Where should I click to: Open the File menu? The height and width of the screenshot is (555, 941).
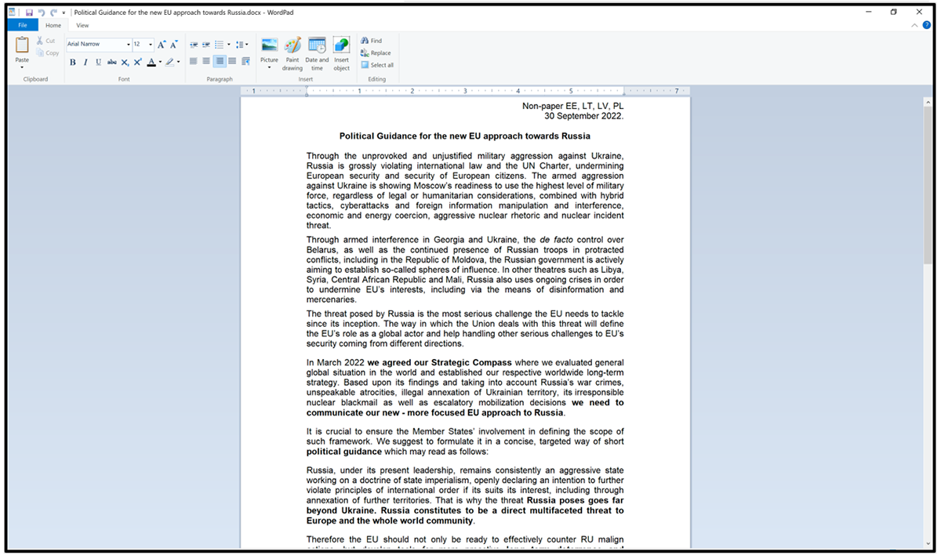(23, 26)
